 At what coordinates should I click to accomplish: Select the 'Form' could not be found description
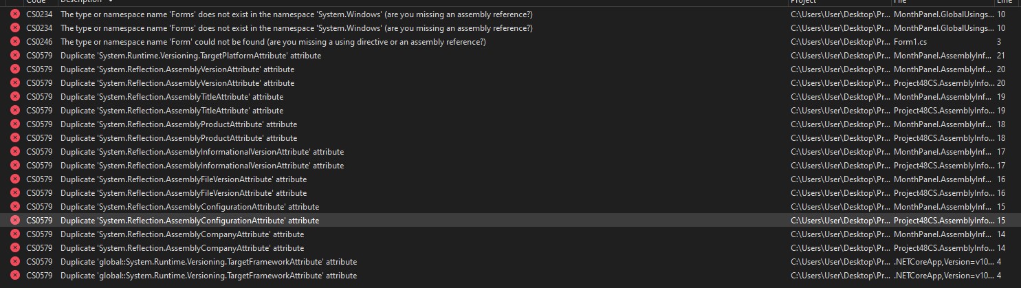[273, 42]
